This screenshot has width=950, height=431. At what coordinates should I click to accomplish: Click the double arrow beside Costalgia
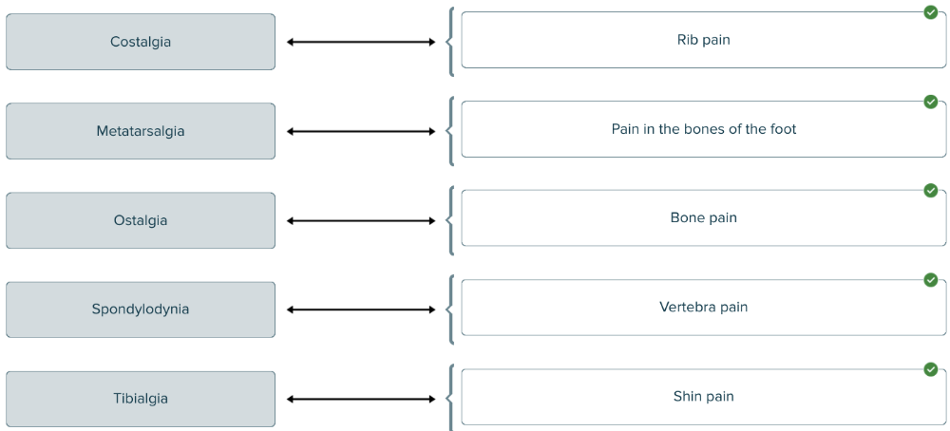(361, 42)
